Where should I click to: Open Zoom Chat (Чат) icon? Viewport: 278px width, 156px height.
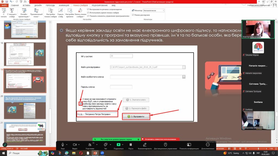coord(106,145)
